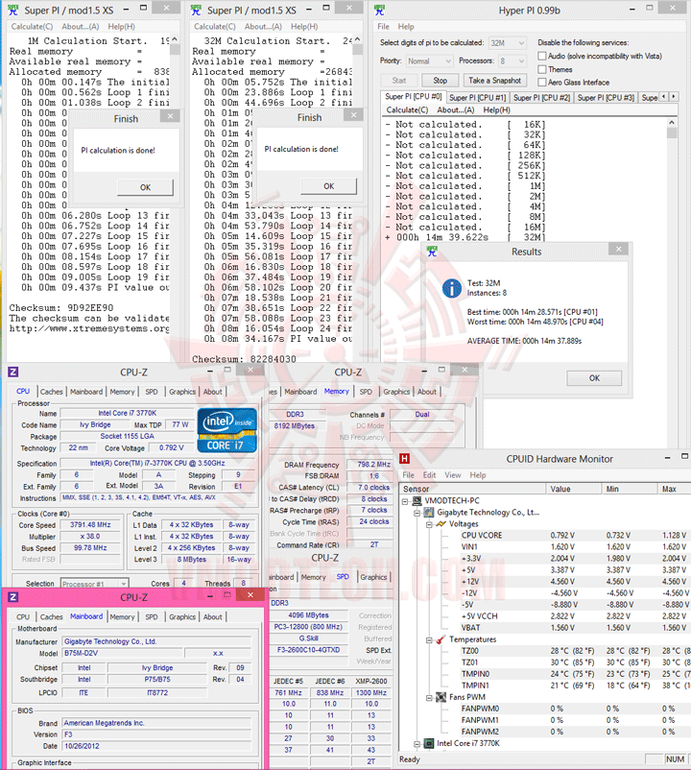Screen dimensions: 691x770
Task: Click the CPU-Z purple Z icon in CPU window
Action: tap(13, 372)
